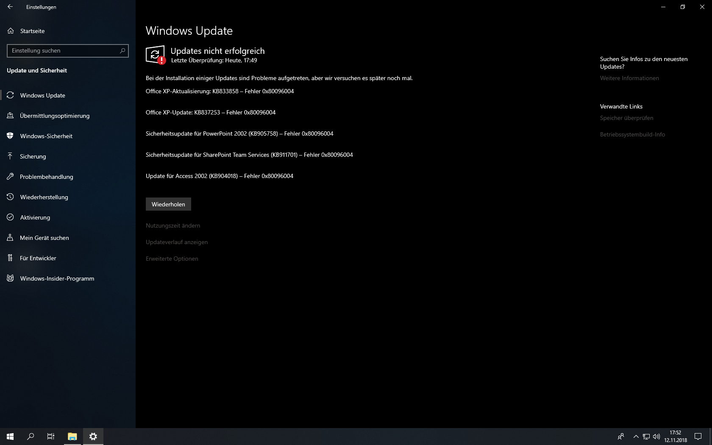
Task: Open Erweiterte Optionen link
Action: [x=172, y=259]
